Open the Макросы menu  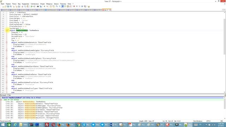pos(49,4)
